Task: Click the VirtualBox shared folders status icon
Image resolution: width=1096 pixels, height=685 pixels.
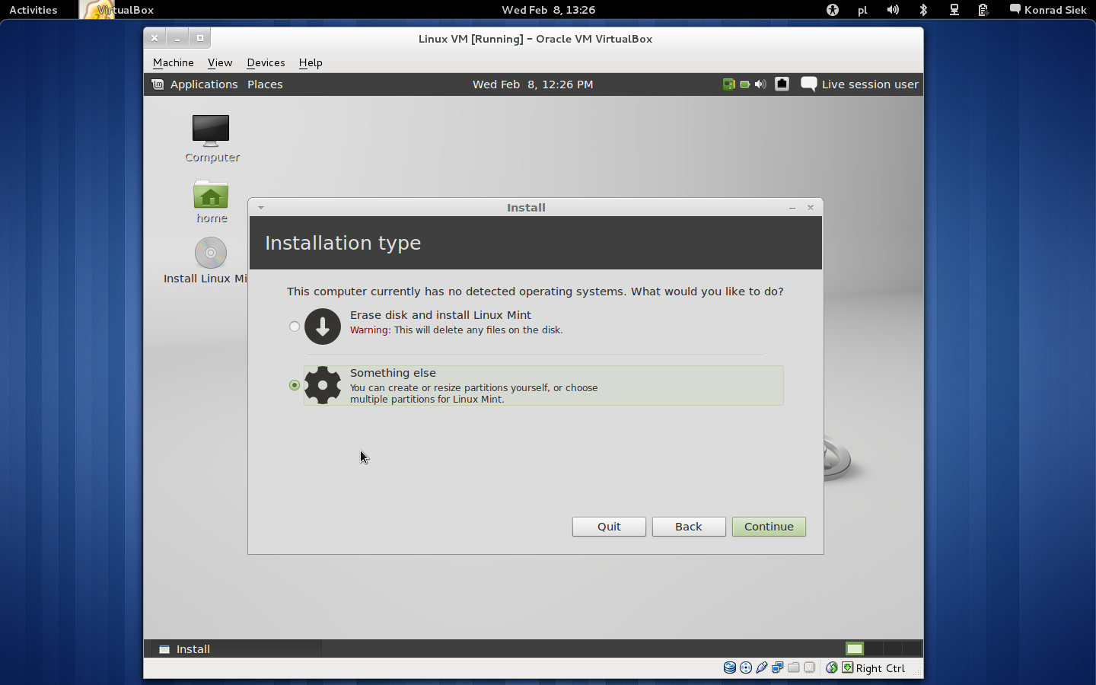Action: coord(794,667)
